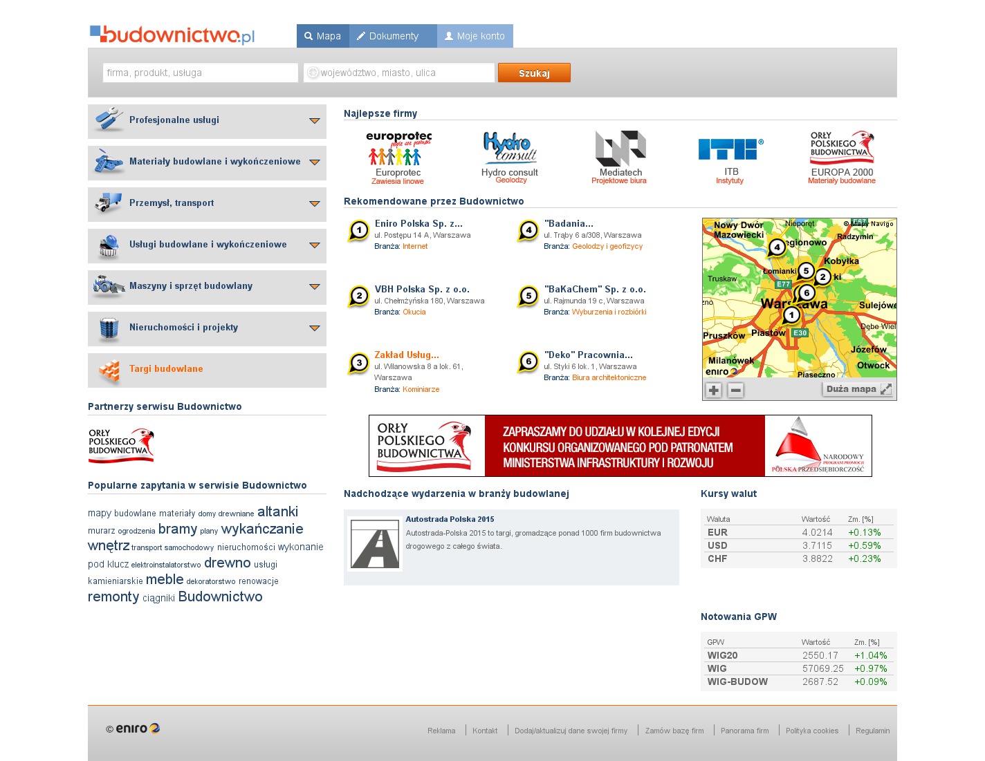Click the map zoom in plus button
Screen dimensions: 985x761
714,390
